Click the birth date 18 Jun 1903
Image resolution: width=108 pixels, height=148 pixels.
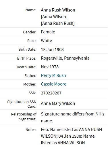pos(52,50)
